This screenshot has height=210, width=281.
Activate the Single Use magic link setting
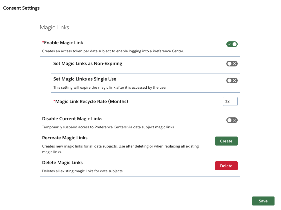(x=232, y=80)
